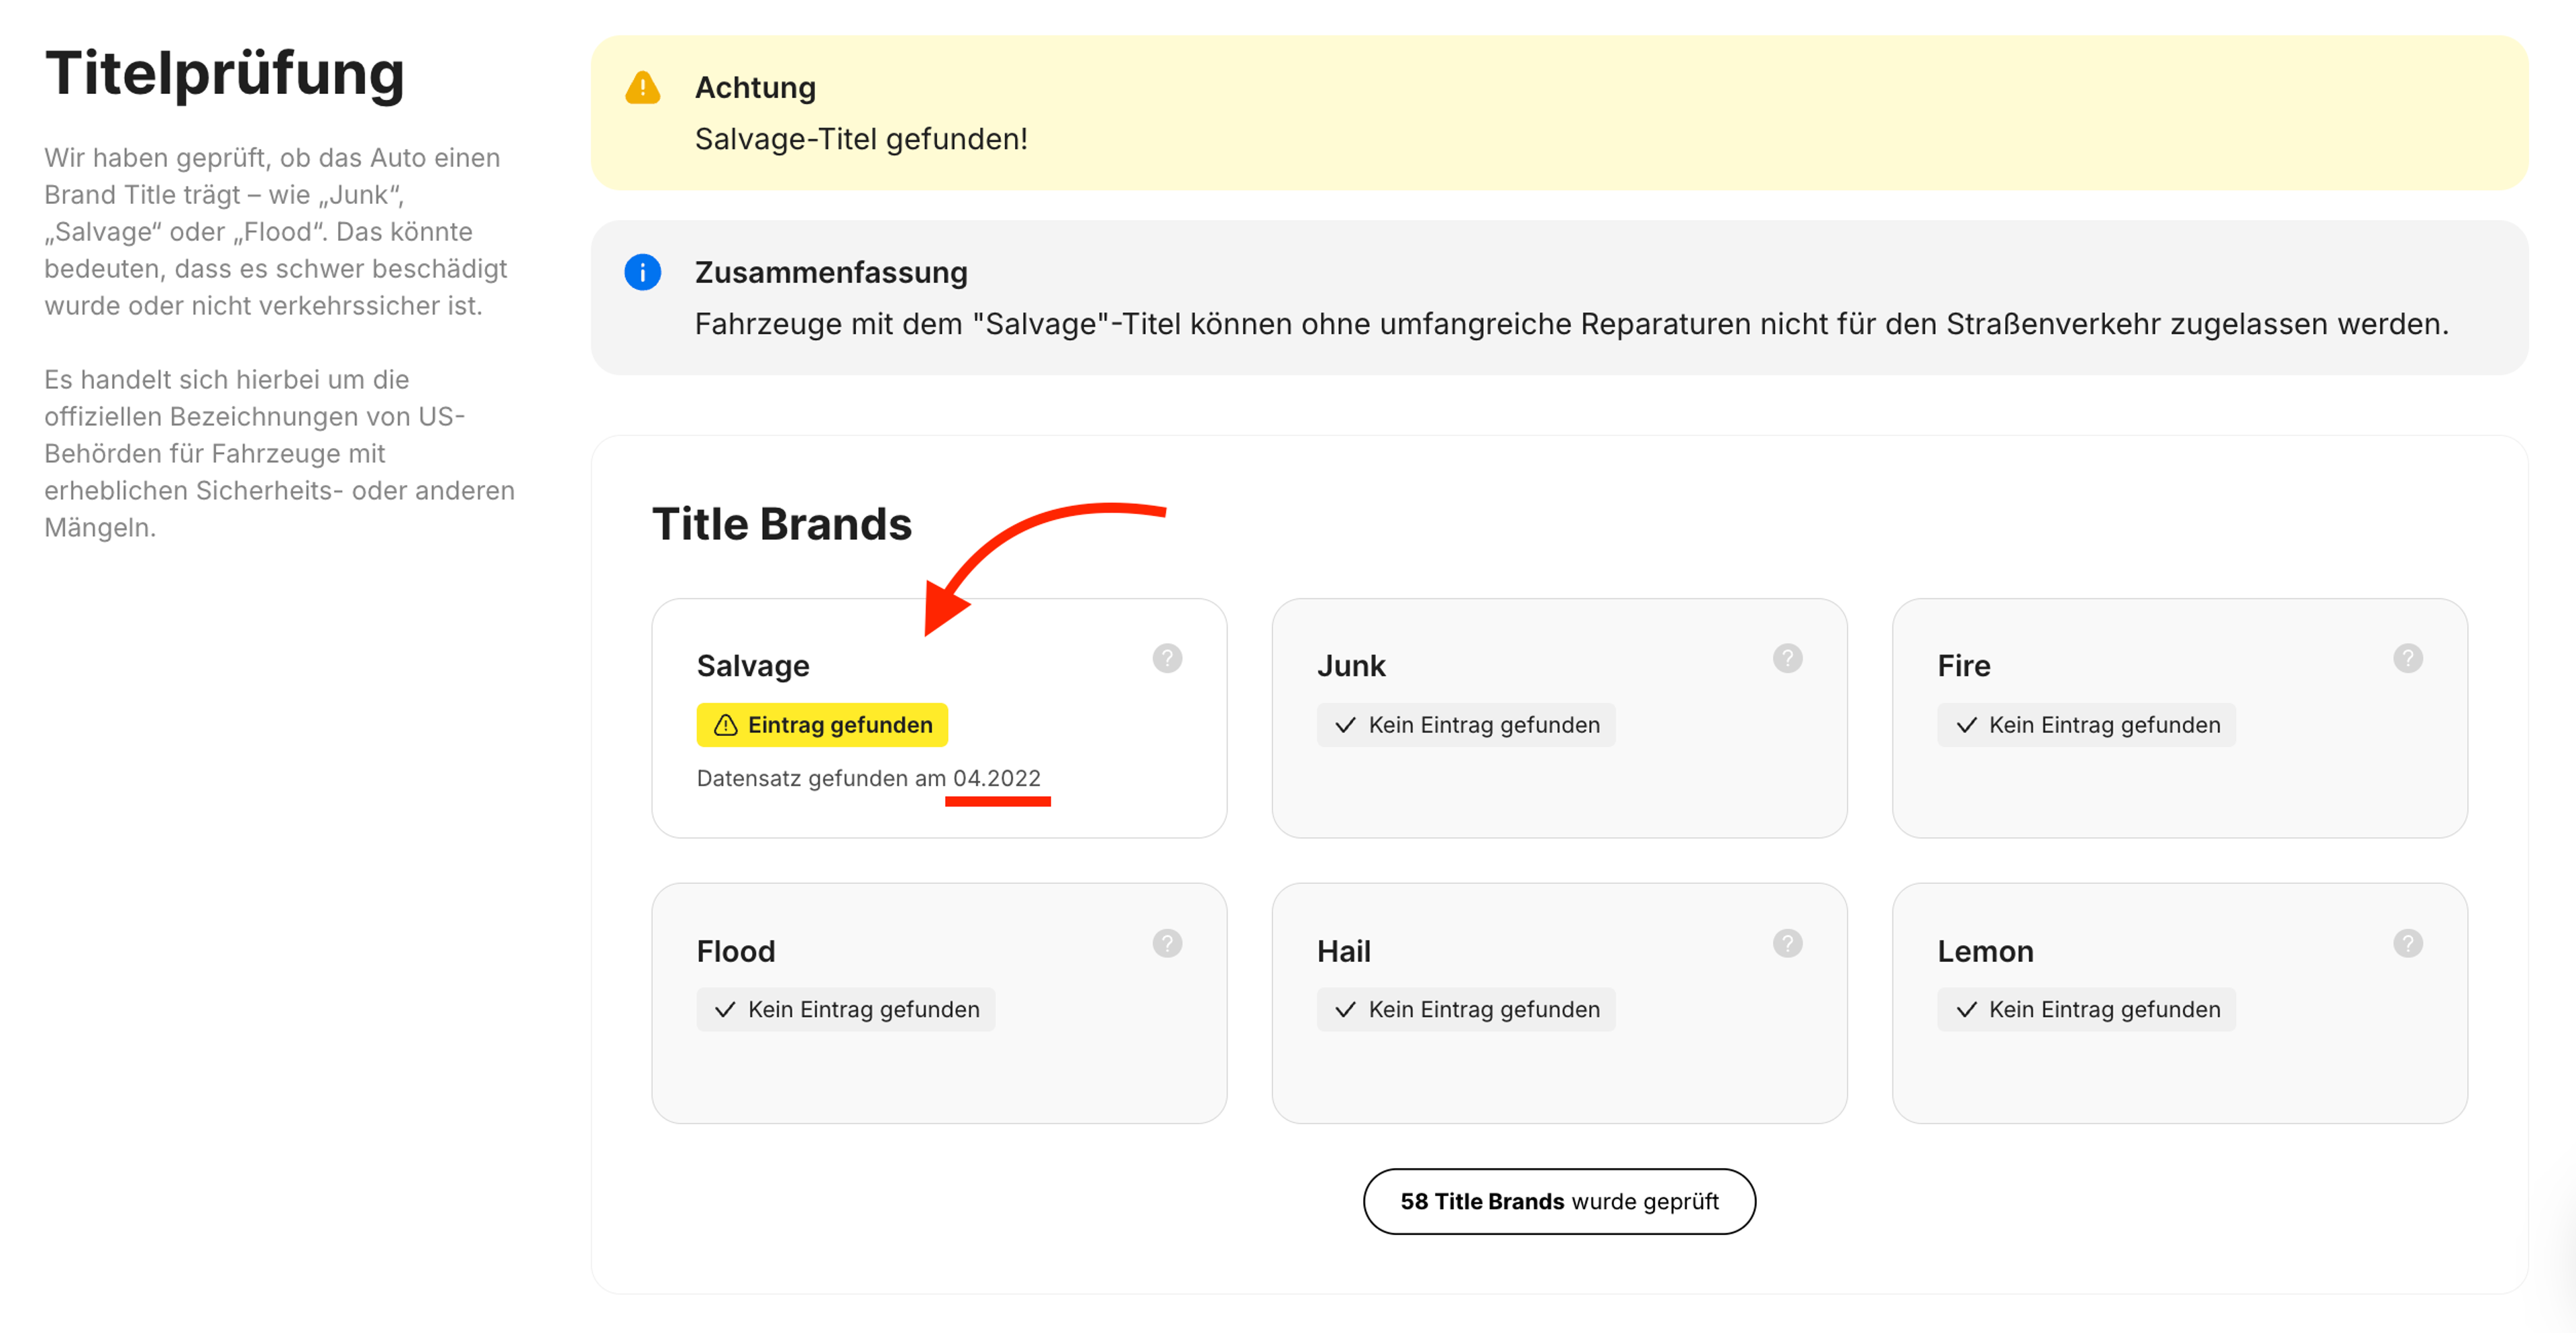Click the blue info icon beside Zusammenfassung

coord(642,272)
